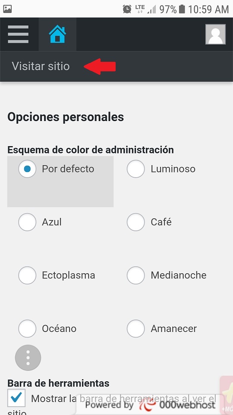The height and width of the screenshot is (415, 233).
Task: Uncheck Mostrar la barra de herramientas checkbox
Action: coord(16,398)
